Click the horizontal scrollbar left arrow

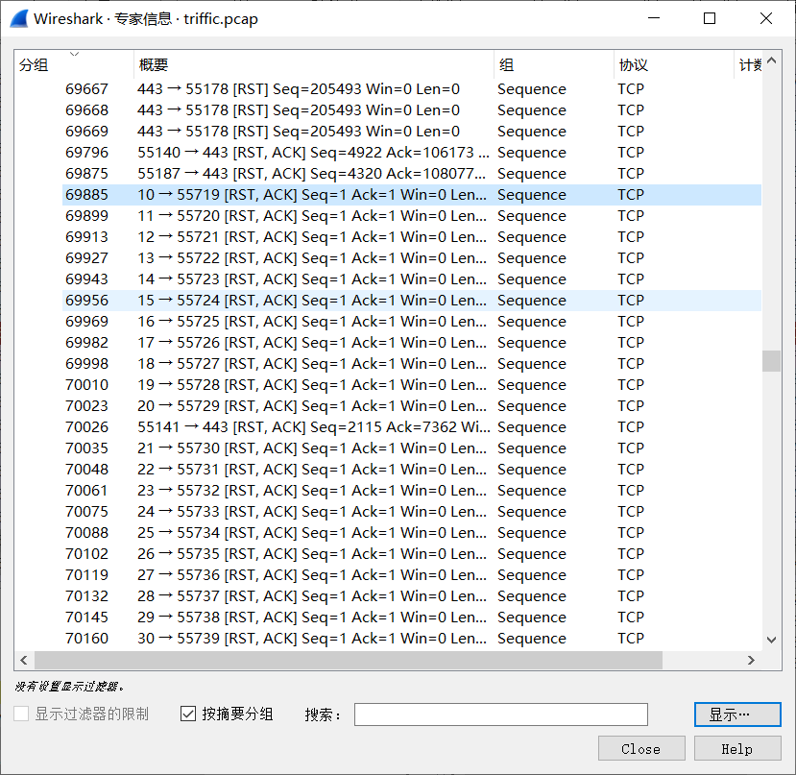(x=24, y=660)
